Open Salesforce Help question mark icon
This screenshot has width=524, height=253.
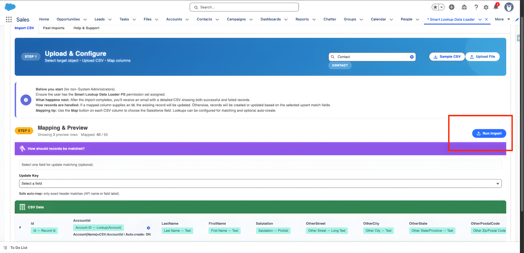click(476, 7)
